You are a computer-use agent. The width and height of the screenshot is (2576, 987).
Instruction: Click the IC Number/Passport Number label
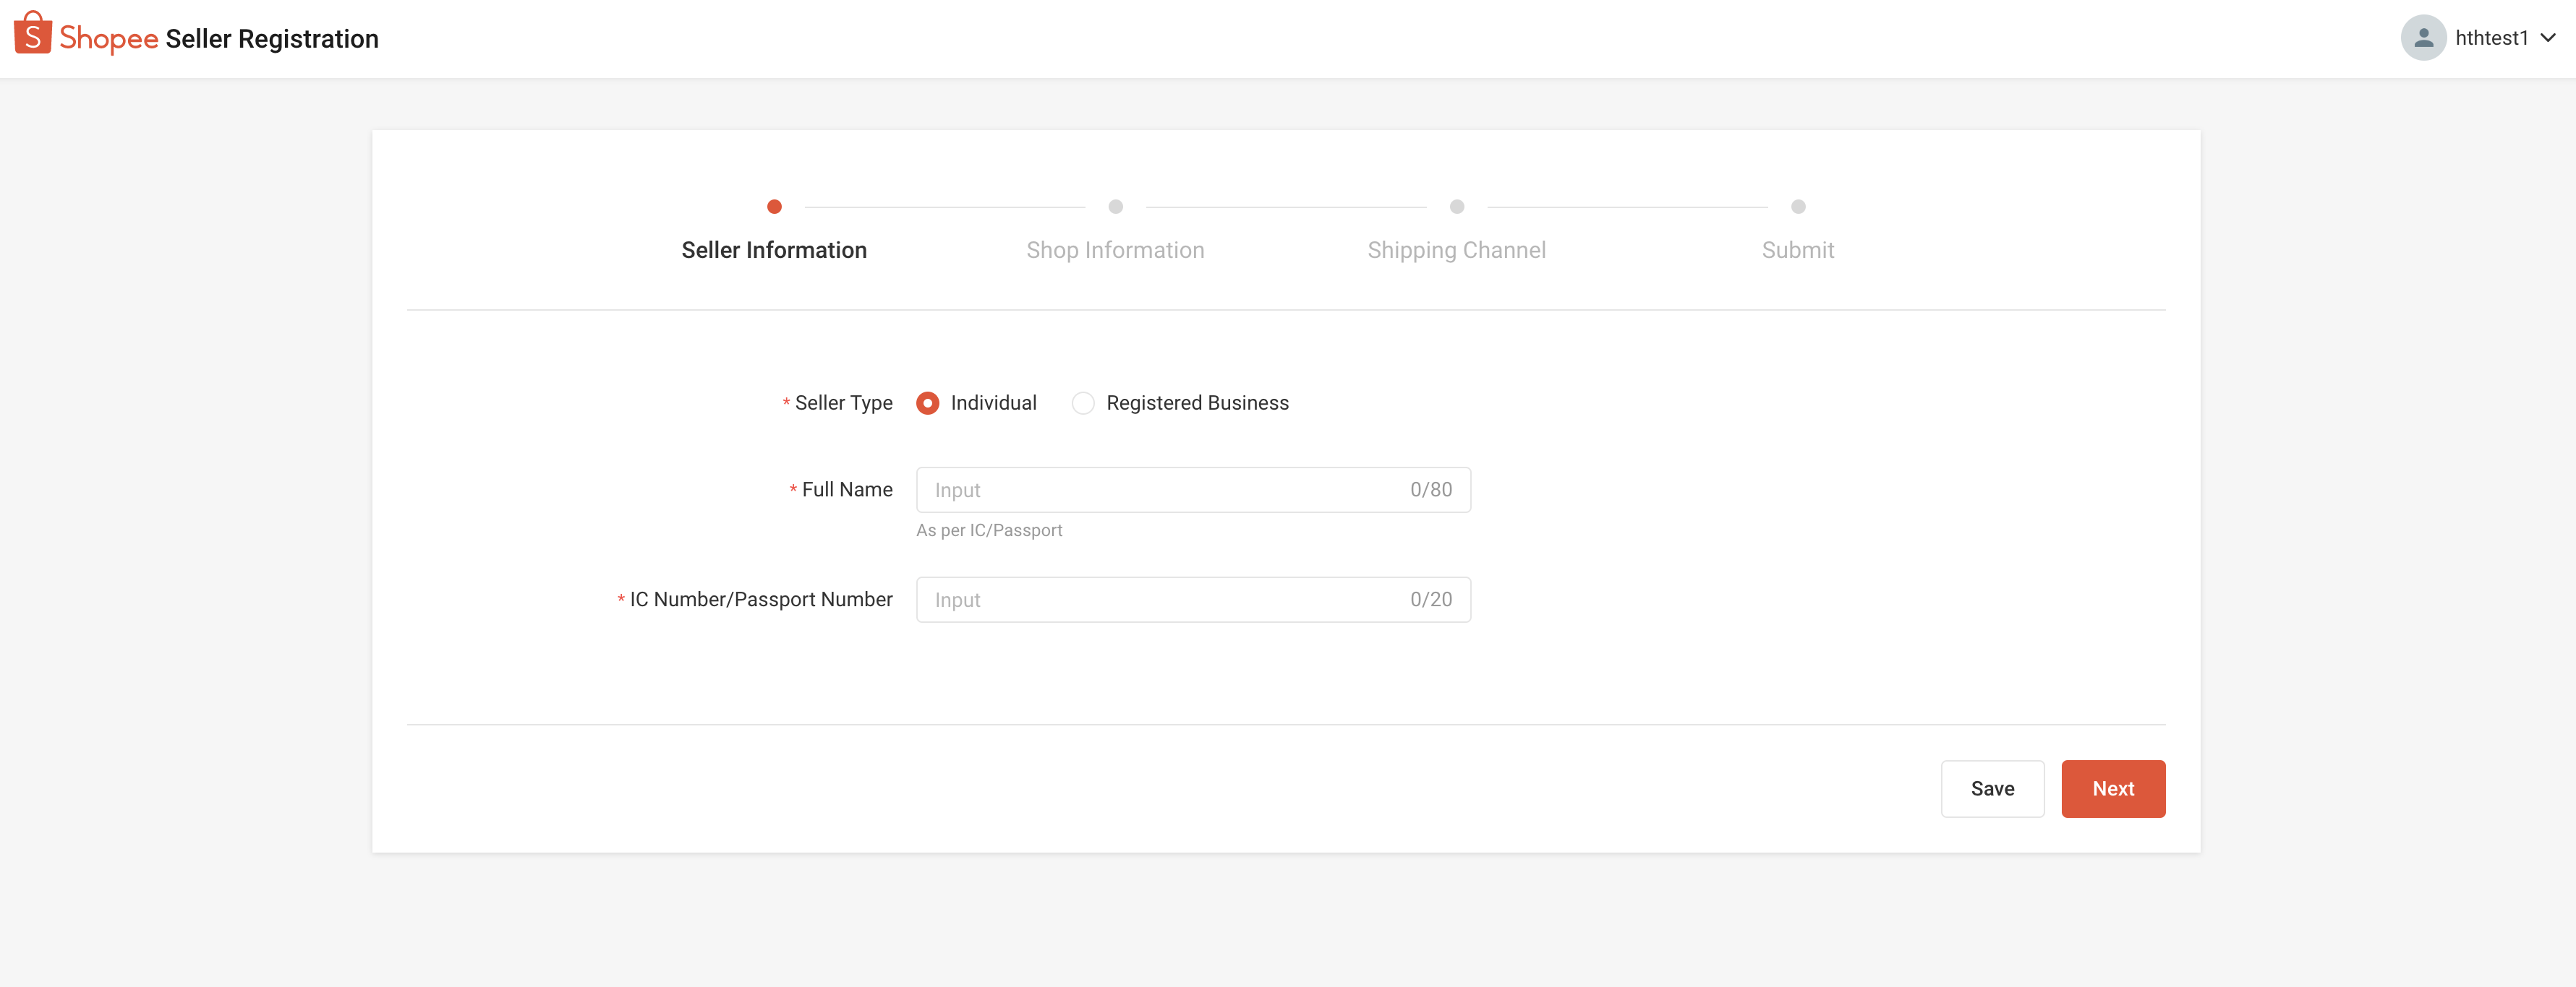pyautogui.click(x=761, y=600)
